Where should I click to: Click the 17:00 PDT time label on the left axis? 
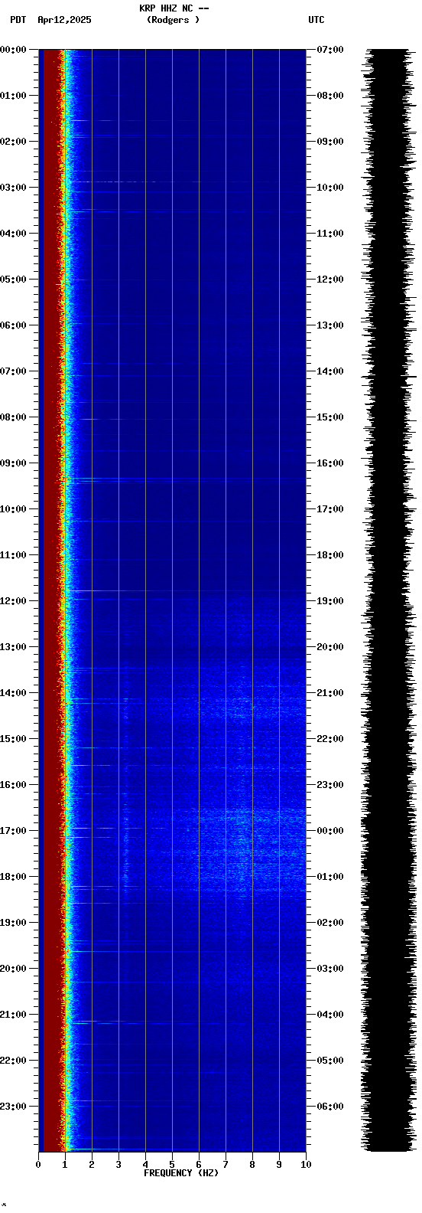click(13, 831)
